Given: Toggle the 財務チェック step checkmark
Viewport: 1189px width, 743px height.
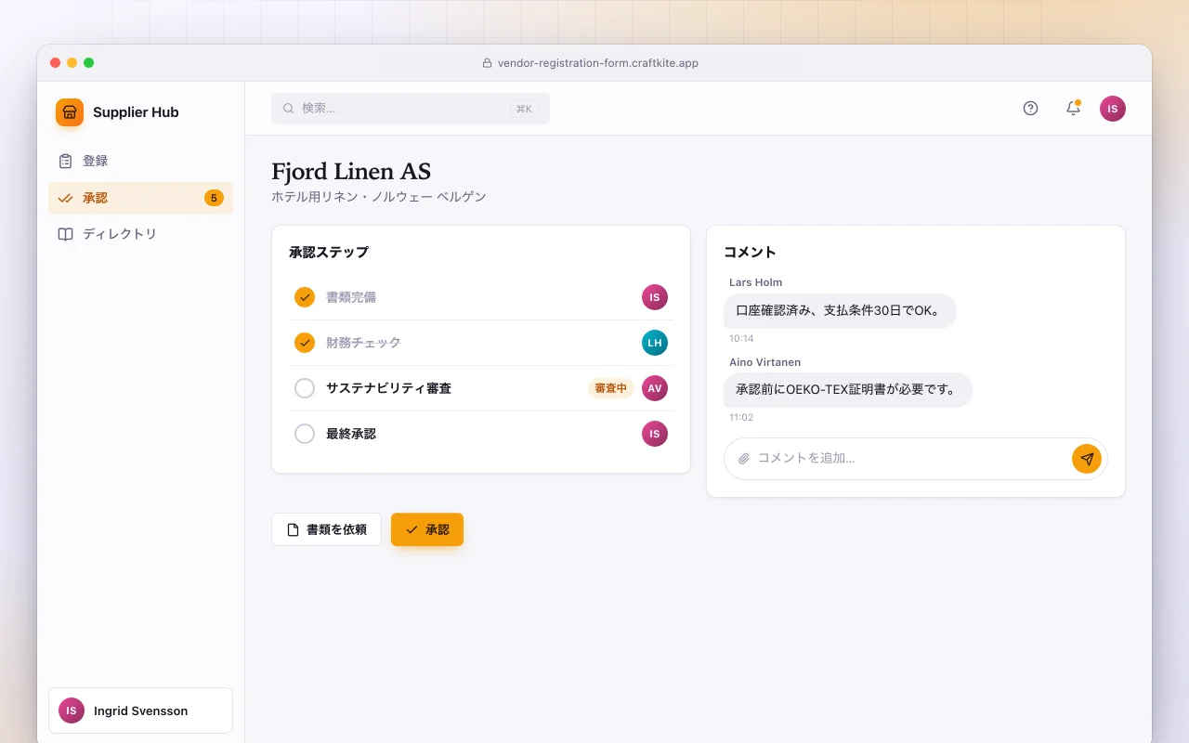Looking at the screenshot, I should pyautogui.click(x=305, y=343).
